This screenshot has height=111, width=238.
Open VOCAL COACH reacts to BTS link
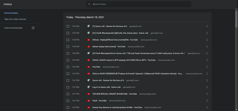tap(124, 60)
